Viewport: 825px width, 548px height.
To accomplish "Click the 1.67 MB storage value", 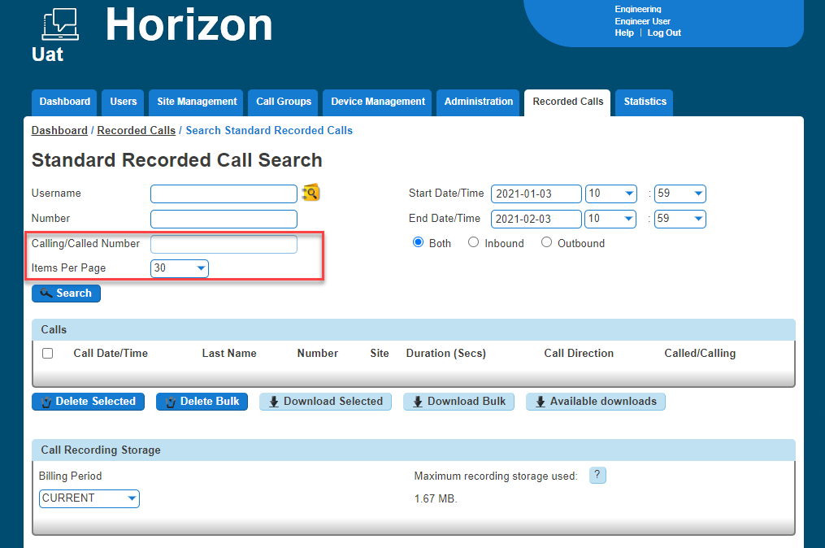I will (436, 498).
